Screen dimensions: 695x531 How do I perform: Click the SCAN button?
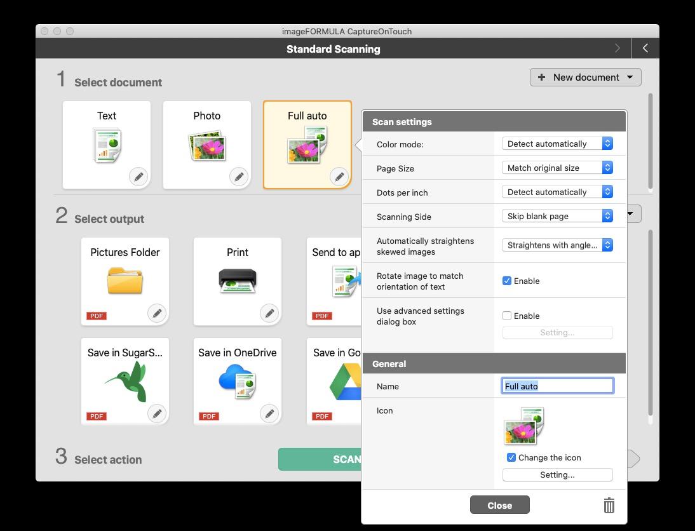pos(320,459)
